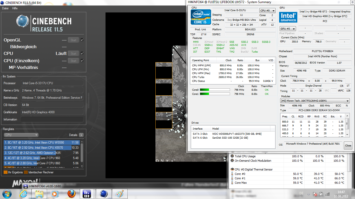Click the HWiNFO64 taskbar icon
Screen dimensions: 355x199
87,194
